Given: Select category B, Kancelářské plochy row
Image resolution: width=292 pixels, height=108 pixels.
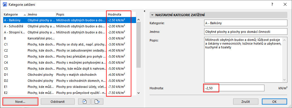Looking at the screenshot, I should coord(70,38).
